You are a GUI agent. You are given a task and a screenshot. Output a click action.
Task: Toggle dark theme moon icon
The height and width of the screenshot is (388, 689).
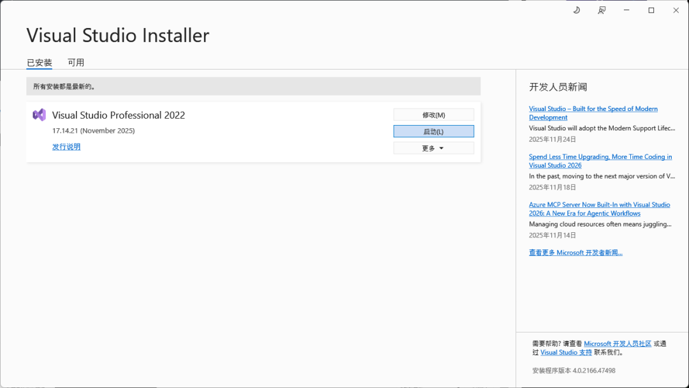[x=577, y=10]
